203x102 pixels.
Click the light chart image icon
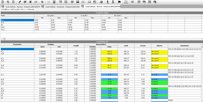(36, 2)
